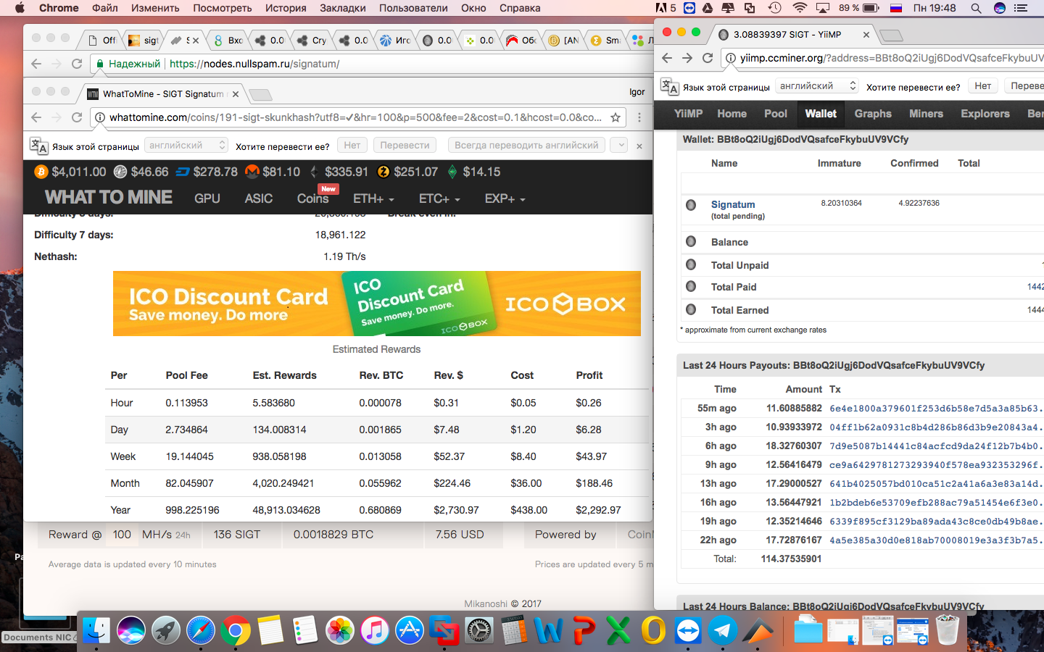Bookmark the WhatToMine page with the star
This screenshot has width=1044, height=652.
(x=616, y=117)
